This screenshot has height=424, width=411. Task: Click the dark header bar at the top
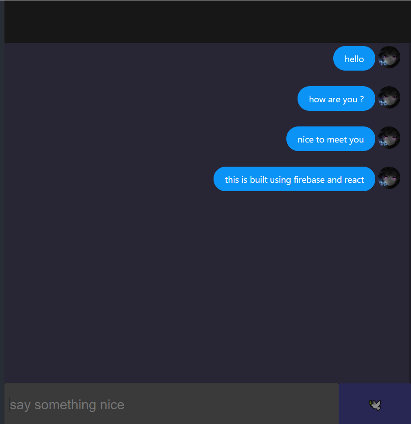click(x=208, y=21)
